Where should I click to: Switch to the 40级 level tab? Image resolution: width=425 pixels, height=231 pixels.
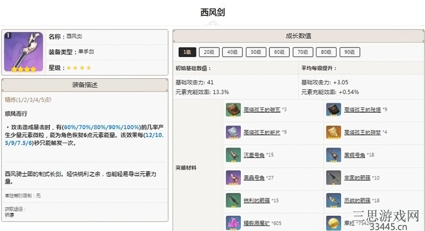point(233,52)
